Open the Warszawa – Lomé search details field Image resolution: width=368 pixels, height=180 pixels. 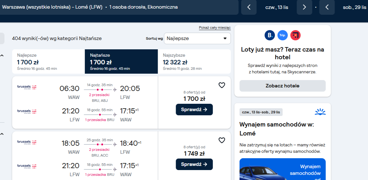tap(119, 7)
